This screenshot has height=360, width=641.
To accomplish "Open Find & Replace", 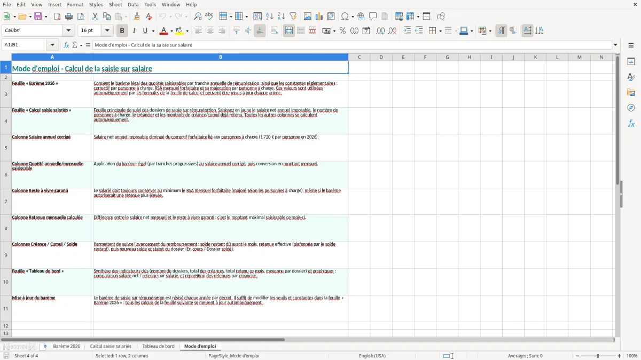I will click(198, 17).
